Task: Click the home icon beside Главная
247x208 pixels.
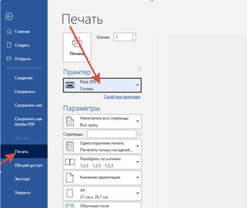Action: coord(9,32)
